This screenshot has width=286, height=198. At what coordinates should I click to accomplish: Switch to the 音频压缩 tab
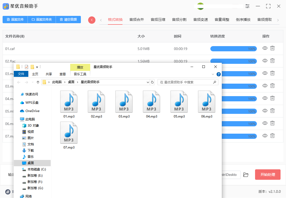coord(158,20)
